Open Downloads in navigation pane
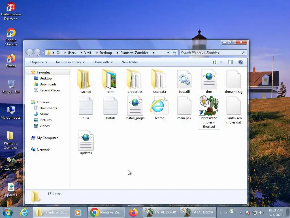 point(48,84)
